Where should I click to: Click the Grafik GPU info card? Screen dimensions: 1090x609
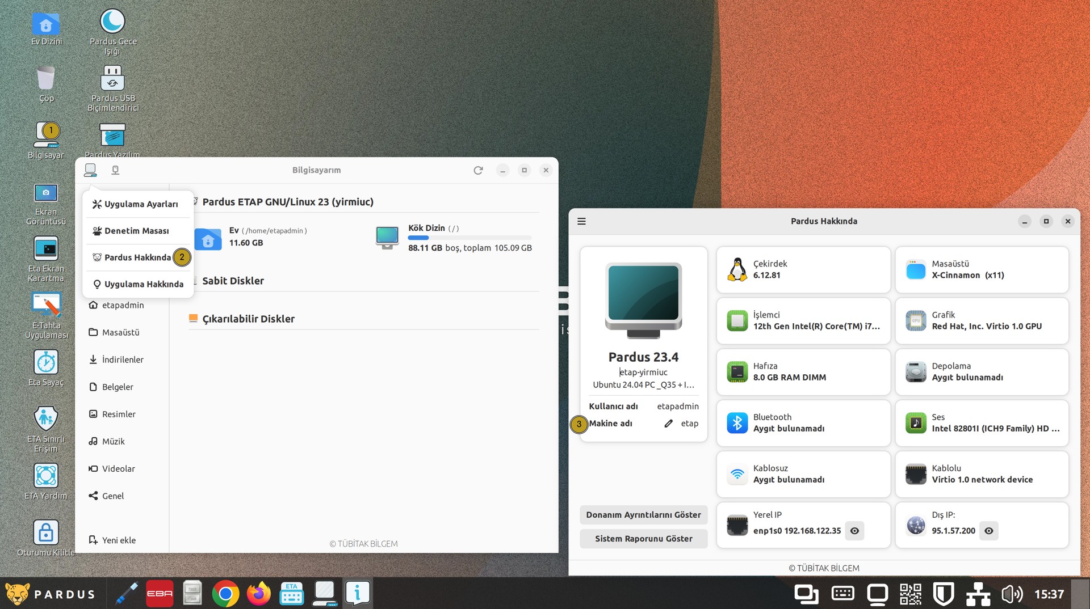(982, 321)
